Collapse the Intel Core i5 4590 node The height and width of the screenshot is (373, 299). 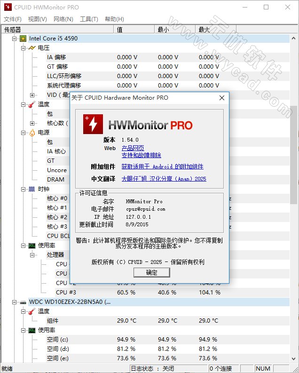(x=14, y=39)
